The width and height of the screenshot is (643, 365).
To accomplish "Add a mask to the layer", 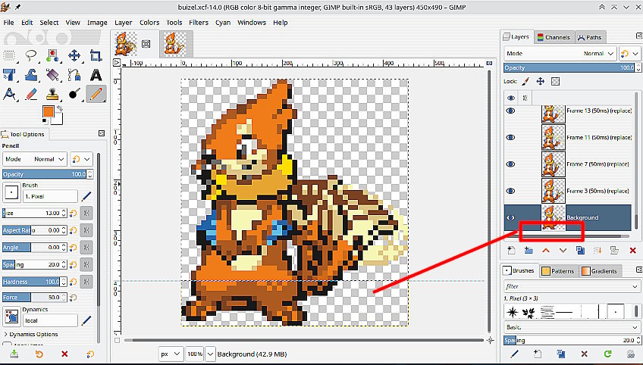I will (x=615, y=251).
